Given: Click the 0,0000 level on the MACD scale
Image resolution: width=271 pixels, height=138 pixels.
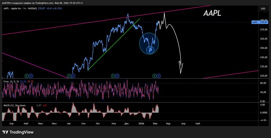Looking at the screenshot, I should pos(264,113).
